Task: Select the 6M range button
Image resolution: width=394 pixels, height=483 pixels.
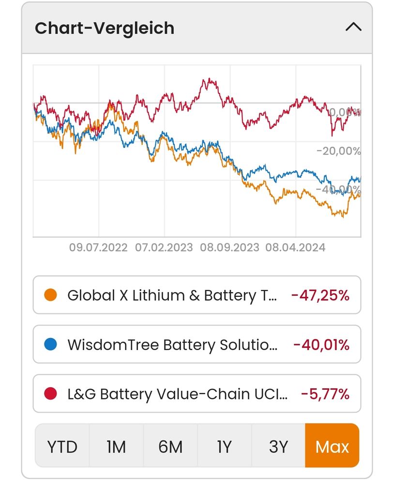Action: point(170,446)
